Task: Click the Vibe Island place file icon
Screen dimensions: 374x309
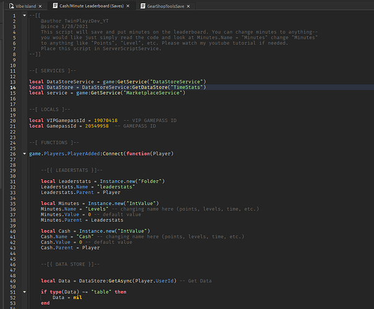Action: (x=11, y=5)
